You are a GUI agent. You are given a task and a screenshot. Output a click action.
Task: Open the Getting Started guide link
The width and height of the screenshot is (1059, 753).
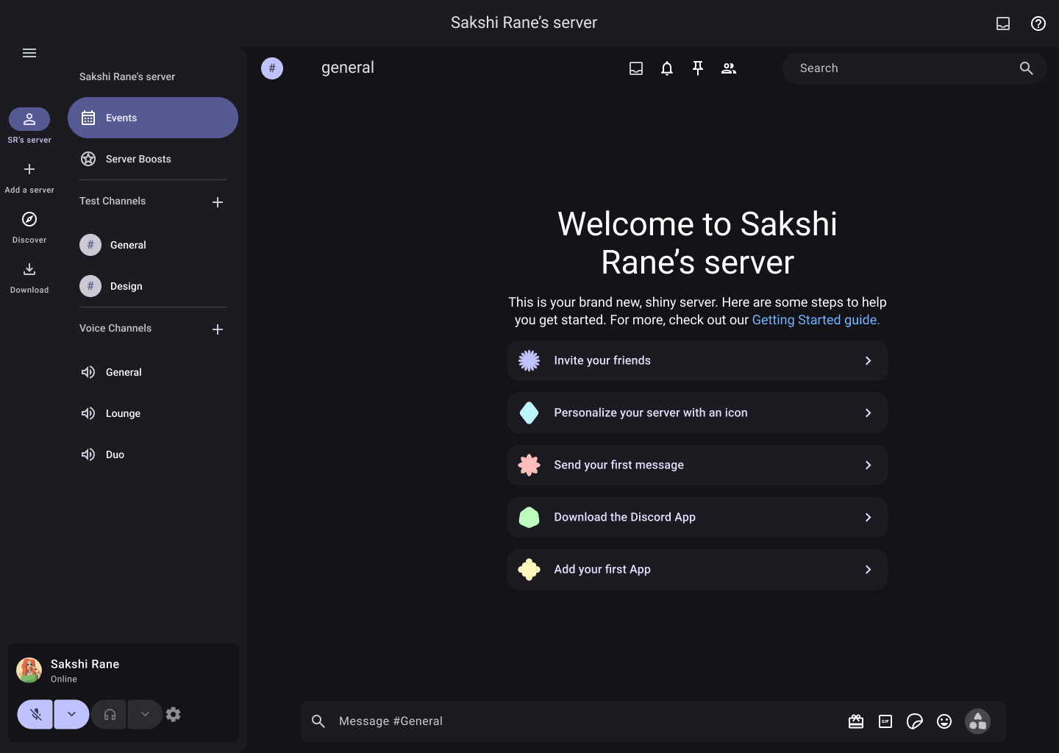[x=816, y=320]
